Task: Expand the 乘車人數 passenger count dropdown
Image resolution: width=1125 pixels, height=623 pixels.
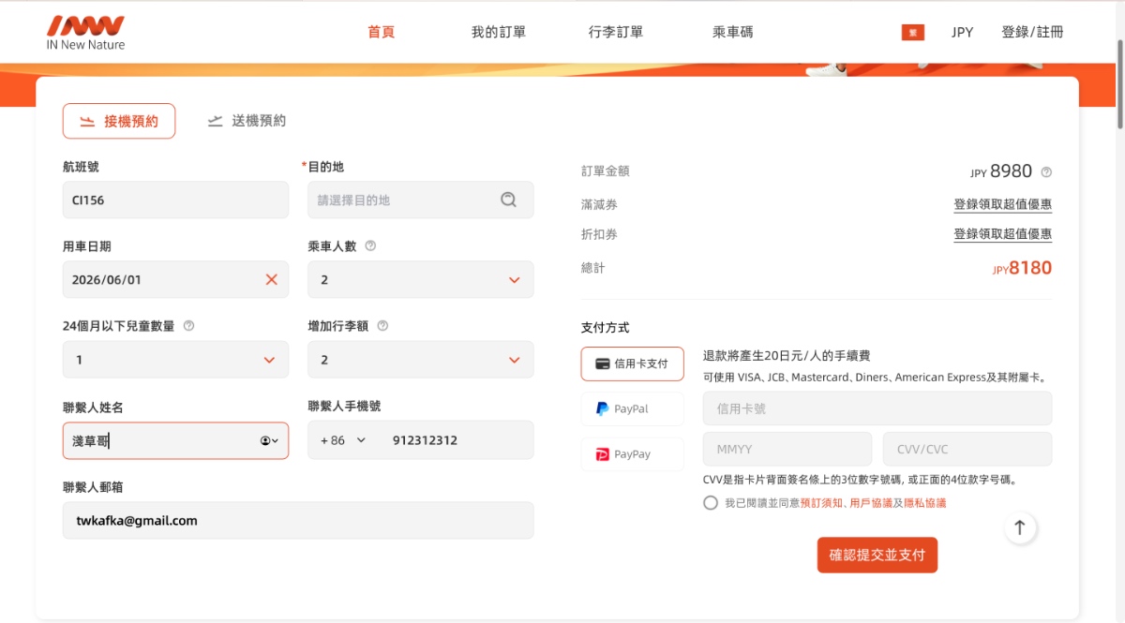Action: (421, 279)
